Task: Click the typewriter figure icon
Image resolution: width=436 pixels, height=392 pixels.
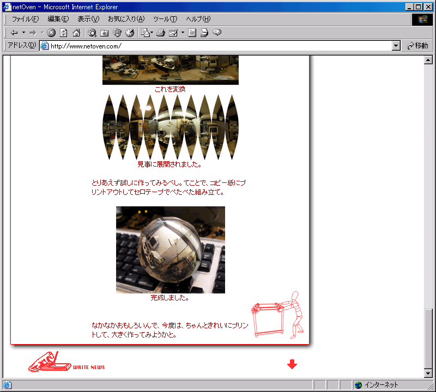Action: coord(50,362)
